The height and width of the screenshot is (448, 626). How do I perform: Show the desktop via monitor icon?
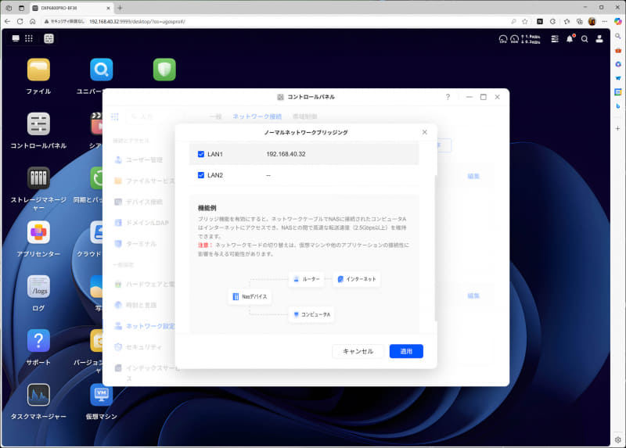16,38
